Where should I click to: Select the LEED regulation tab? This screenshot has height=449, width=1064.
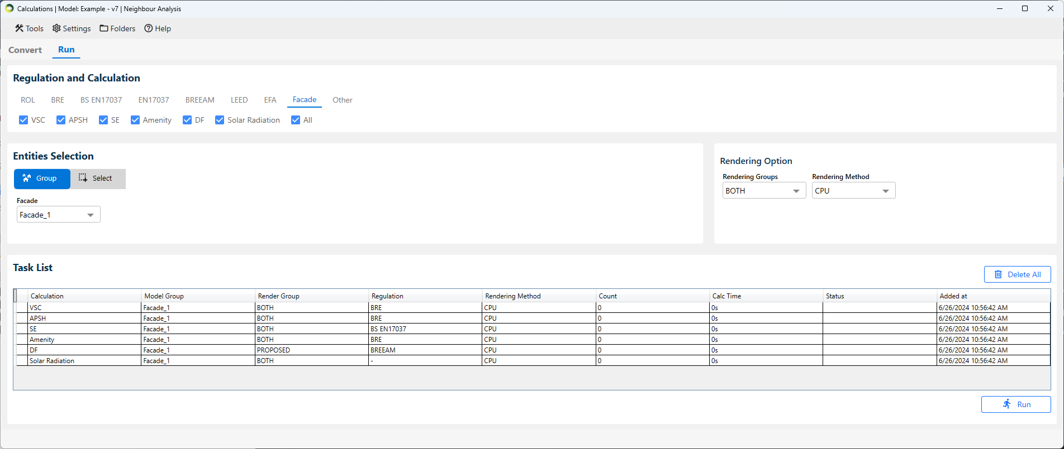point(239,100)
